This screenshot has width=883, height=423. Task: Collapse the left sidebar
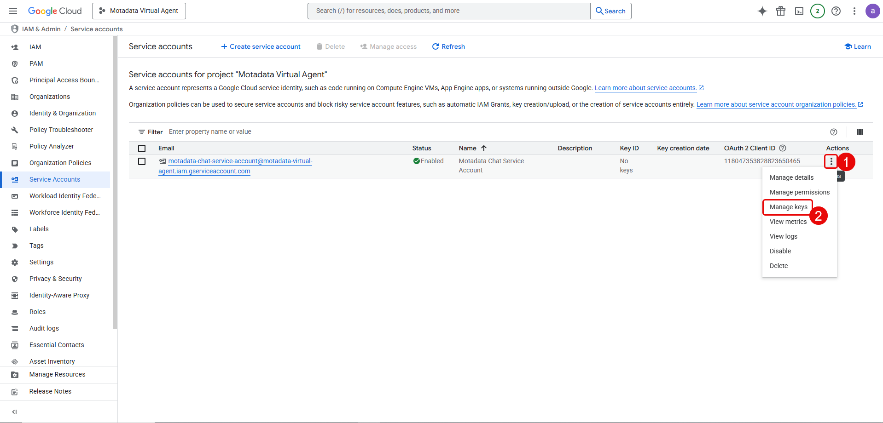[x=14, y=412]
